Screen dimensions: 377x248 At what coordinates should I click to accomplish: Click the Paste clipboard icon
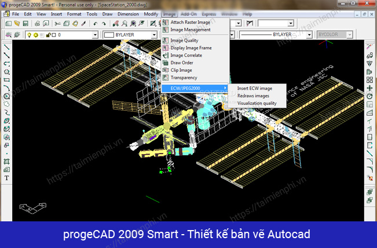[75, 23]
